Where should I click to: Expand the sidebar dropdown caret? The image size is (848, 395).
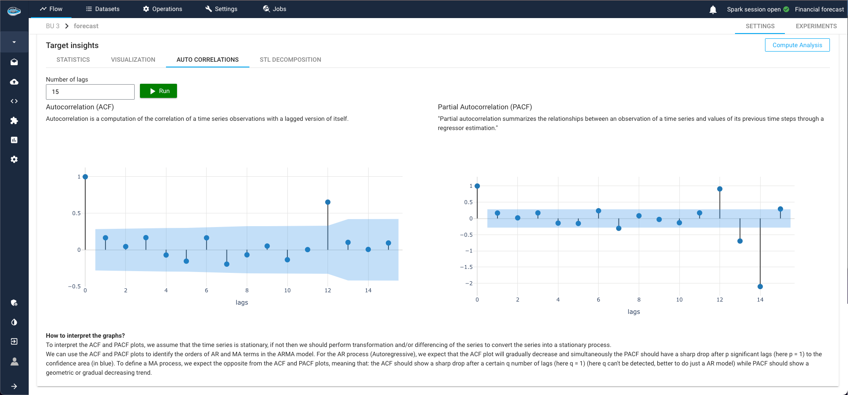pyautogui.click(x=14, y=42)
